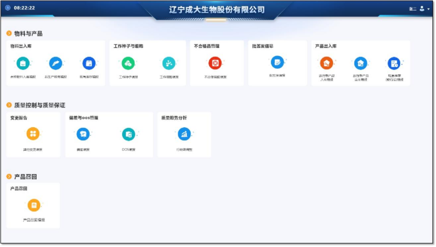This screenshot has width=436, height=247.
Task: Click the 产品召回 card title inside the card
Action: tap(19, 188)
